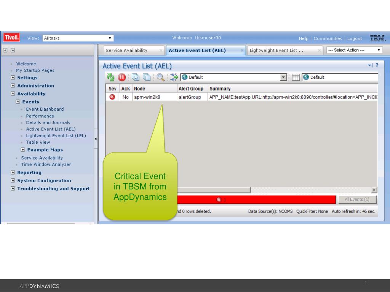Image resolution: width=390 pixels, height=292 pixels.
Task: Click expand-all plus icon above navigation
Action: coord(5,50)
